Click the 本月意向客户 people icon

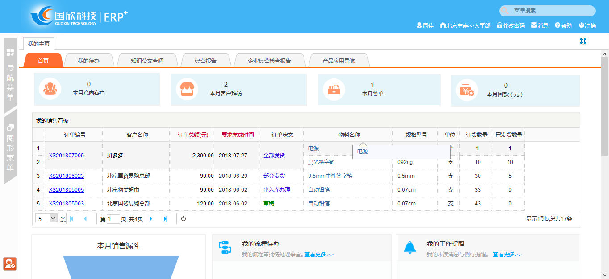coord(50,89)
